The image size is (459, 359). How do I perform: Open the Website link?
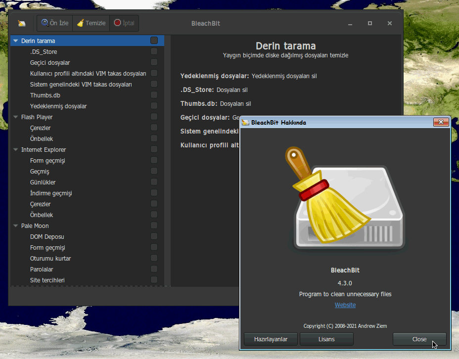[345, 305]
